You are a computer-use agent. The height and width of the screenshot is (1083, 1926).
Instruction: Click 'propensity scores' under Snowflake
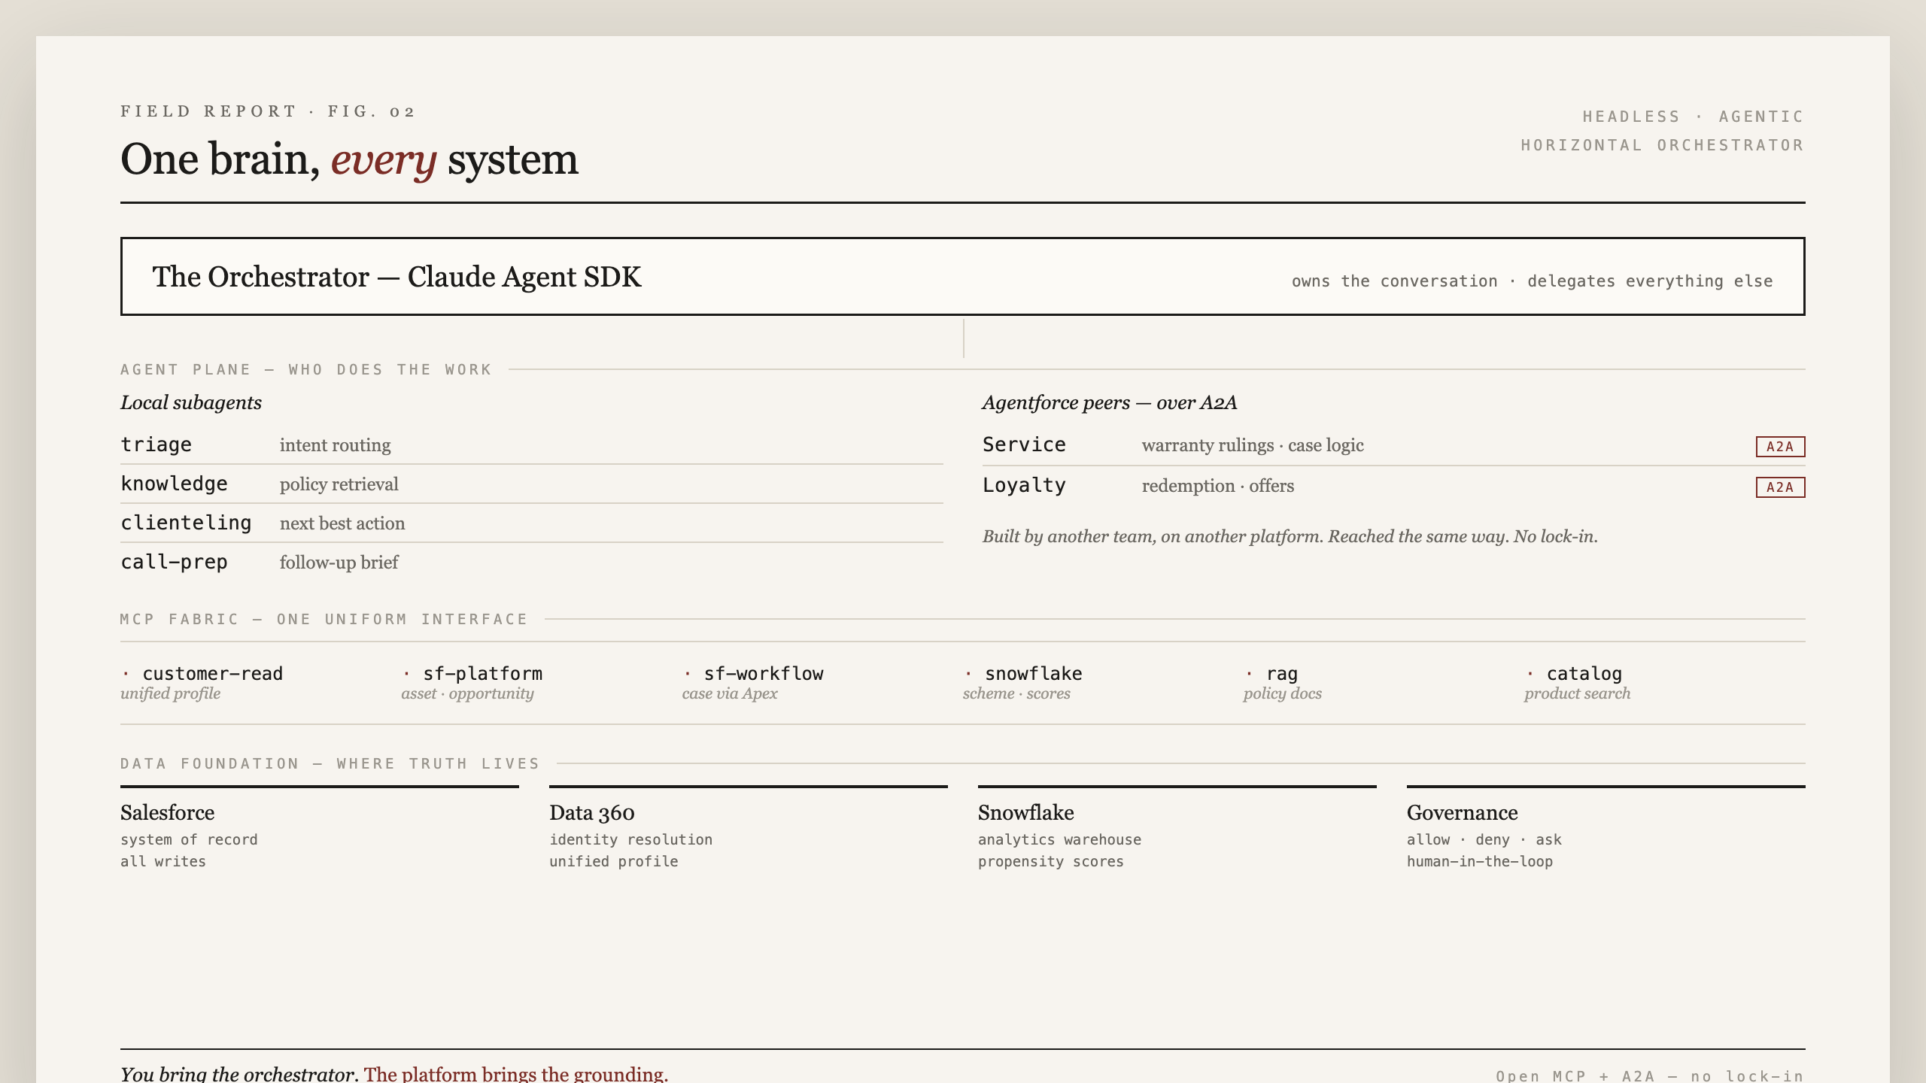point(1051,861)
